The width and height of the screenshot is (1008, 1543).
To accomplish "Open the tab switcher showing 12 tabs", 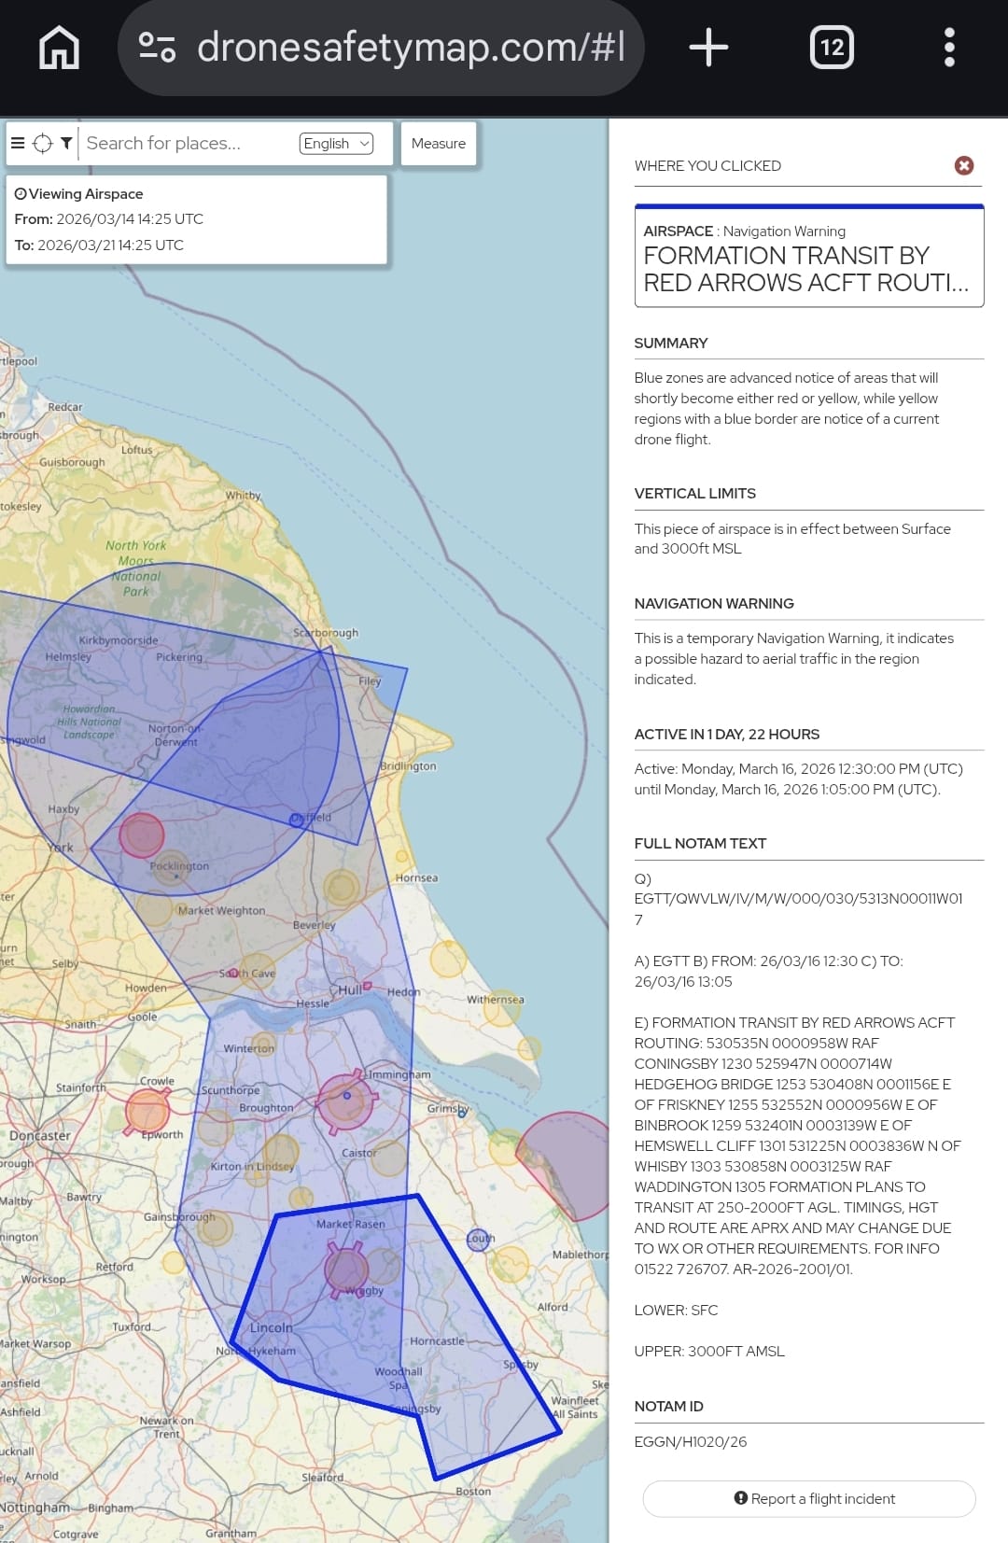I will tap(831, 48).
